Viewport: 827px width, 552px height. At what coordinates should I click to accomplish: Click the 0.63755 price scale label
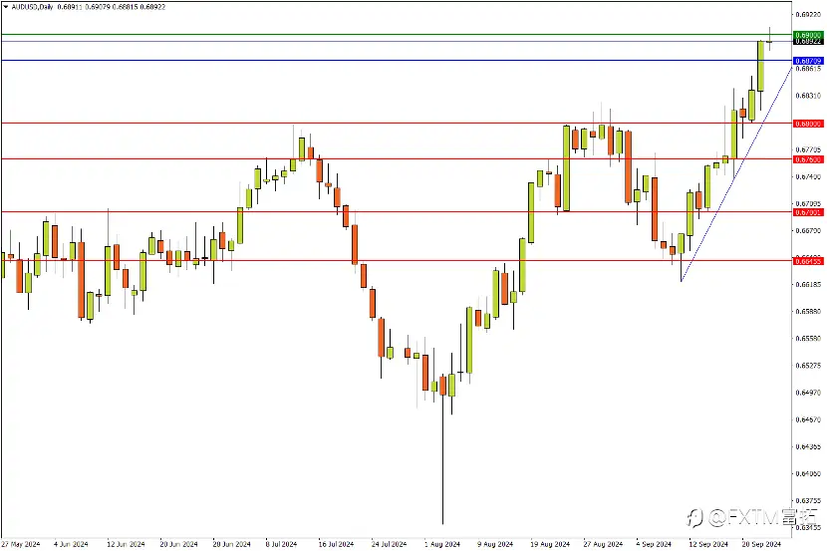(808, 500)
